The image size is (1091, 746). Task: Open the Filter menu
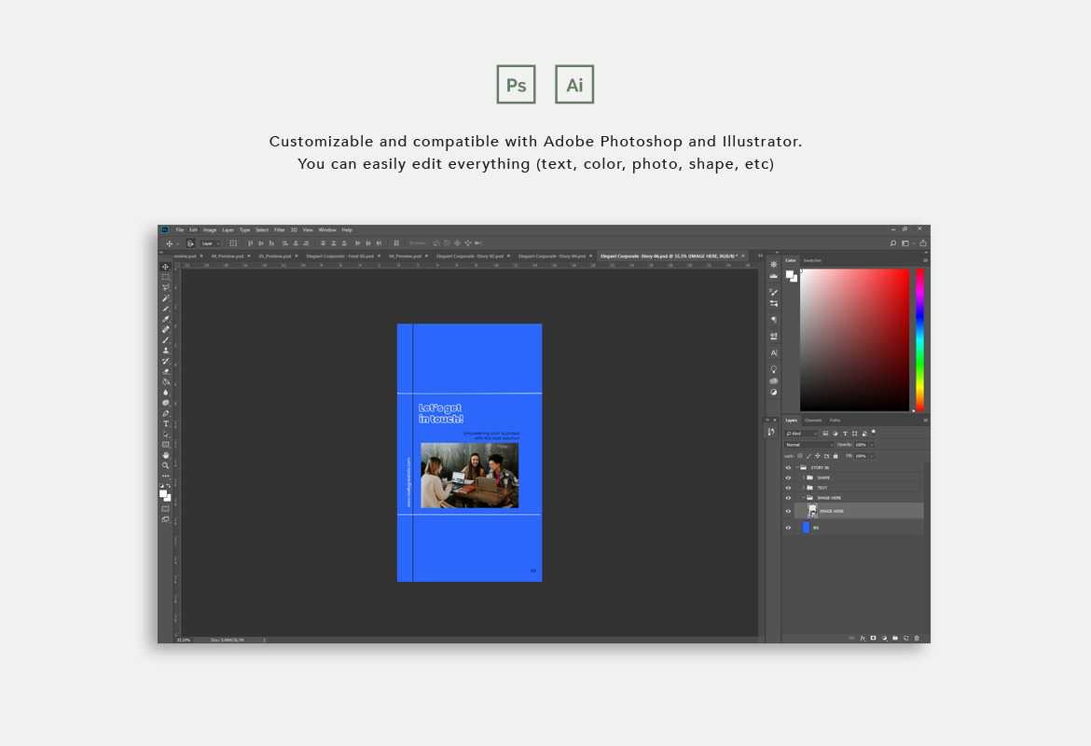[x=279, y=229]
